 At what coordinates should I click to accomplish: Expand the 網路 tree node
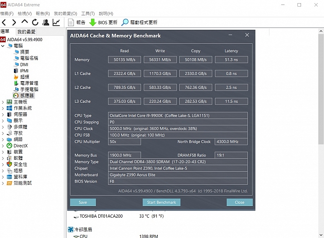3,139
